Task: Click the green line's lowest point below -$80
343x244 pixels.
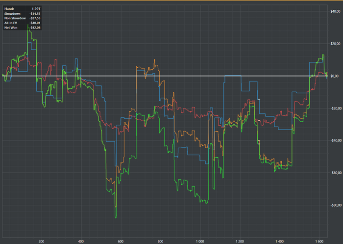Action: 116,217
